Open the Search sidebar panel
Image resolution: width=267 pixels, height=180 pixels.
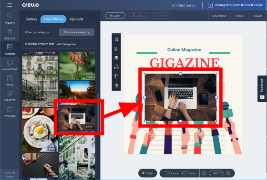[x=10, y=19]
